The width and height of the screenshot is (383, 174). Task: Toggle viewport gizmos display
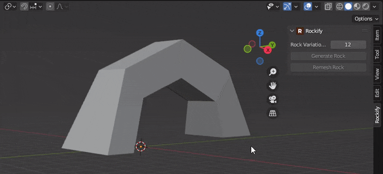click(x=287, y=7)
